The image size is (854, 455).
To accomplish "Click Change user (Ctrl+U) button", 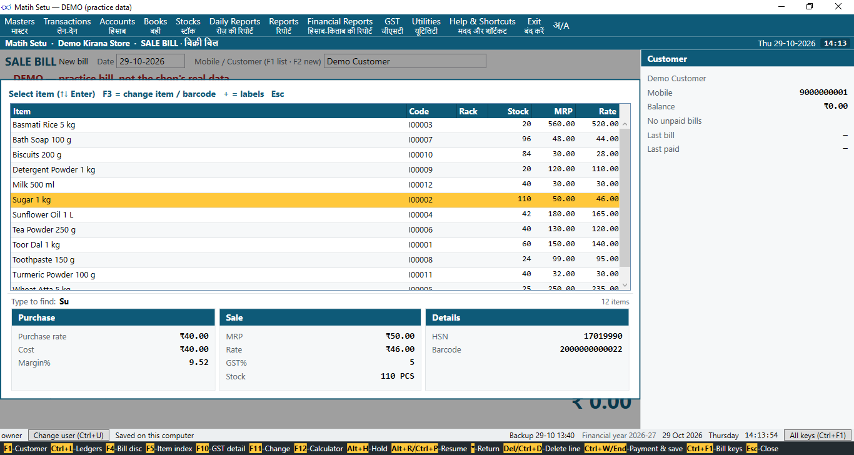I will pyautogui.click(x=69, y=435).
